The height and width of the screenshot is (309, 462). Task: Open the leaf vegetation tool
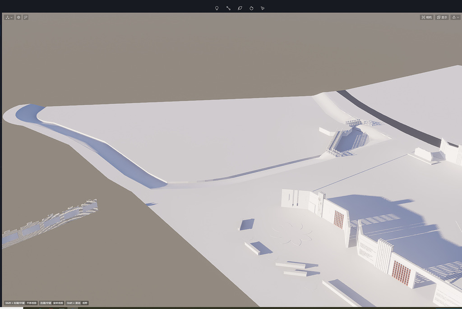click(240, 8)
